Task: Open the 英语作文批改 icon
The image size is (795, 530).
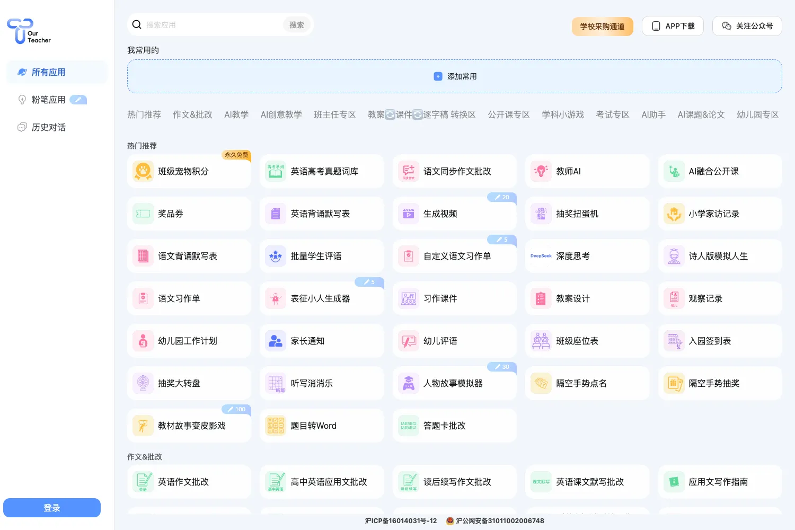Action: 143,482
